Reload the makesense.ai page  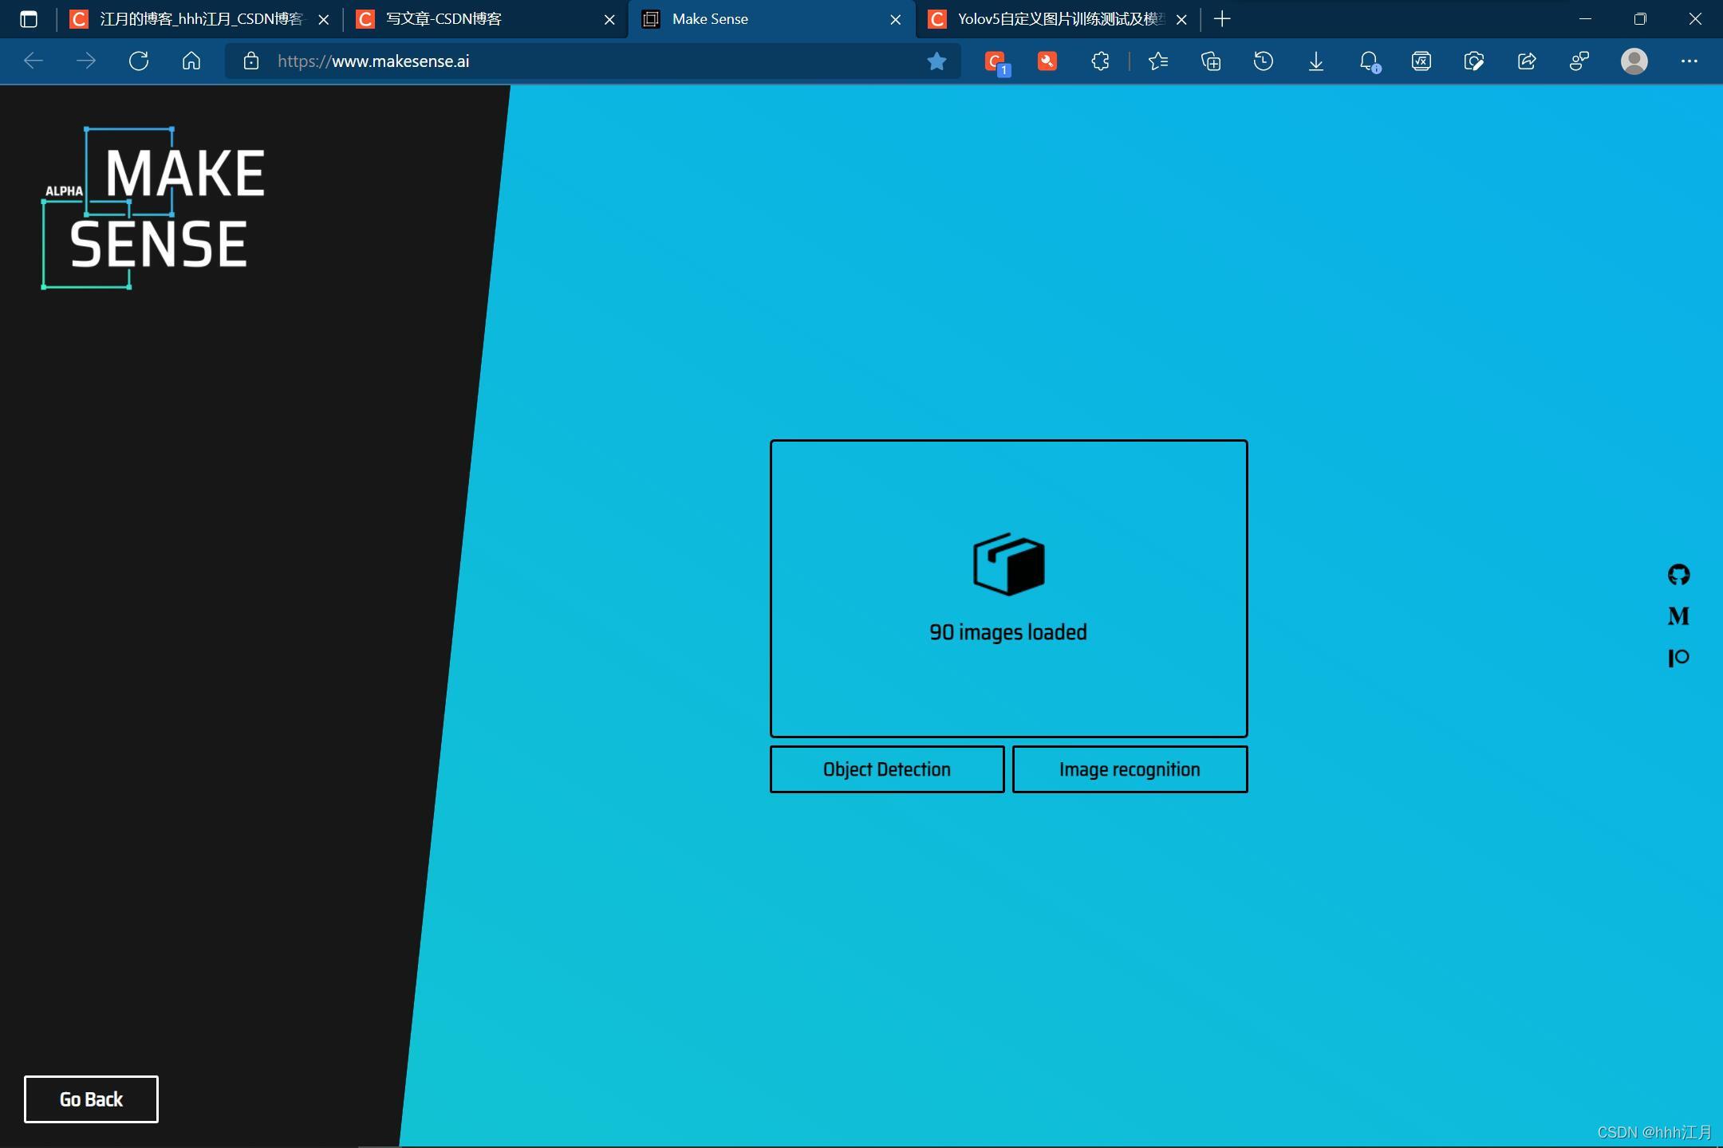(x=139, y=61)
